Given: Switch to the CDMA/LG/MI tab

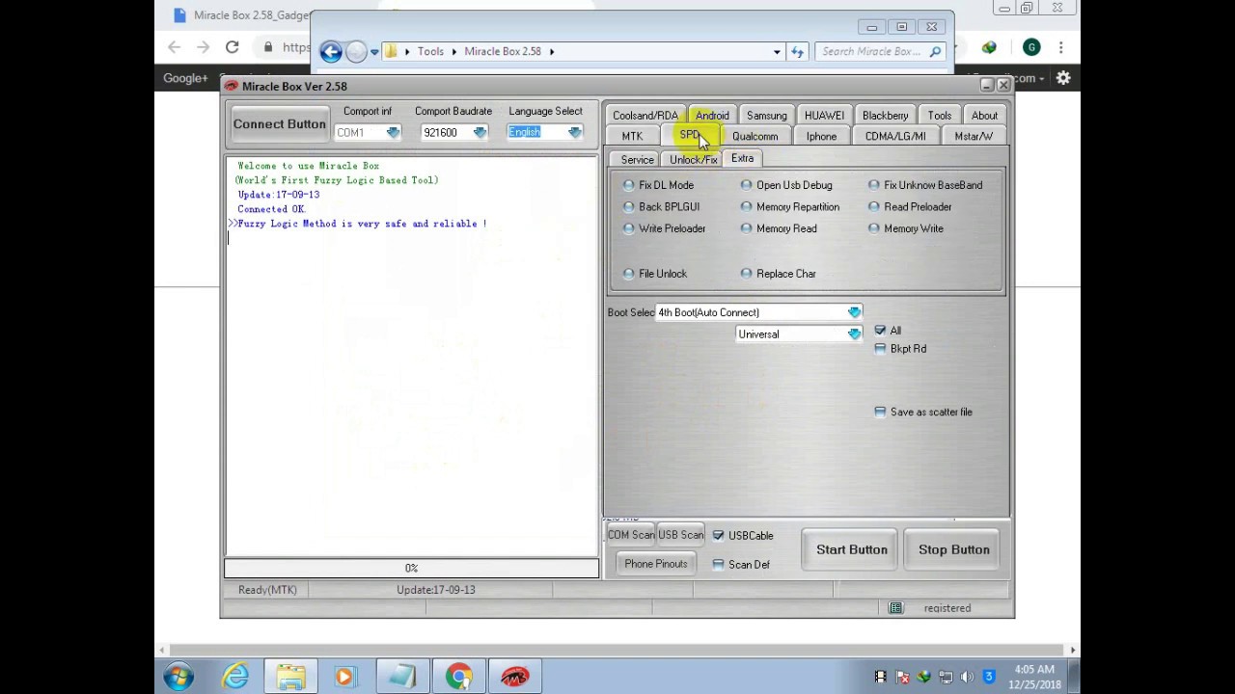Looking at the screenshot, I should [895, 137].
